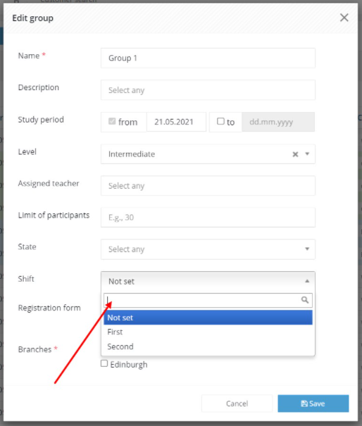Check the Edinburgh branch checkbox
This screenshot has width=362, height=426.
(x=104, y=363)
